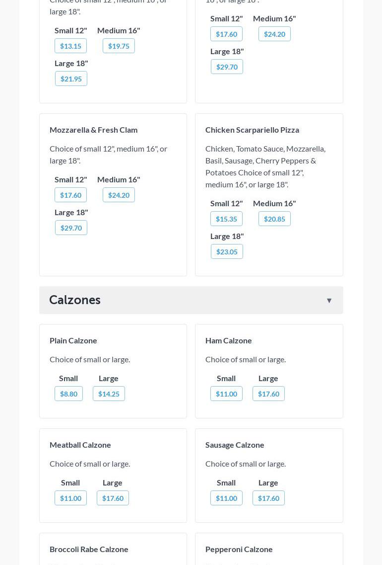Pick the Large Sausage Calzone price

[268, 498]
